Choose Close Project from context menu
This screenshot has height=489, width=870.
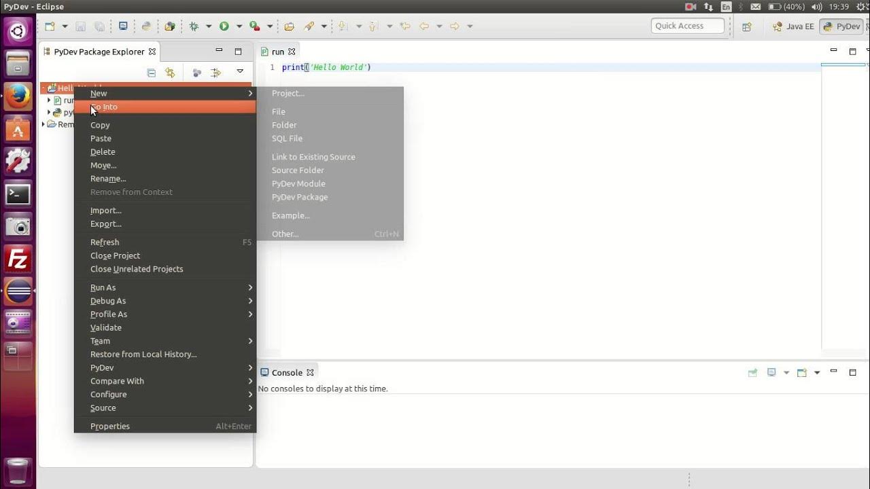(x=165, y=256)
